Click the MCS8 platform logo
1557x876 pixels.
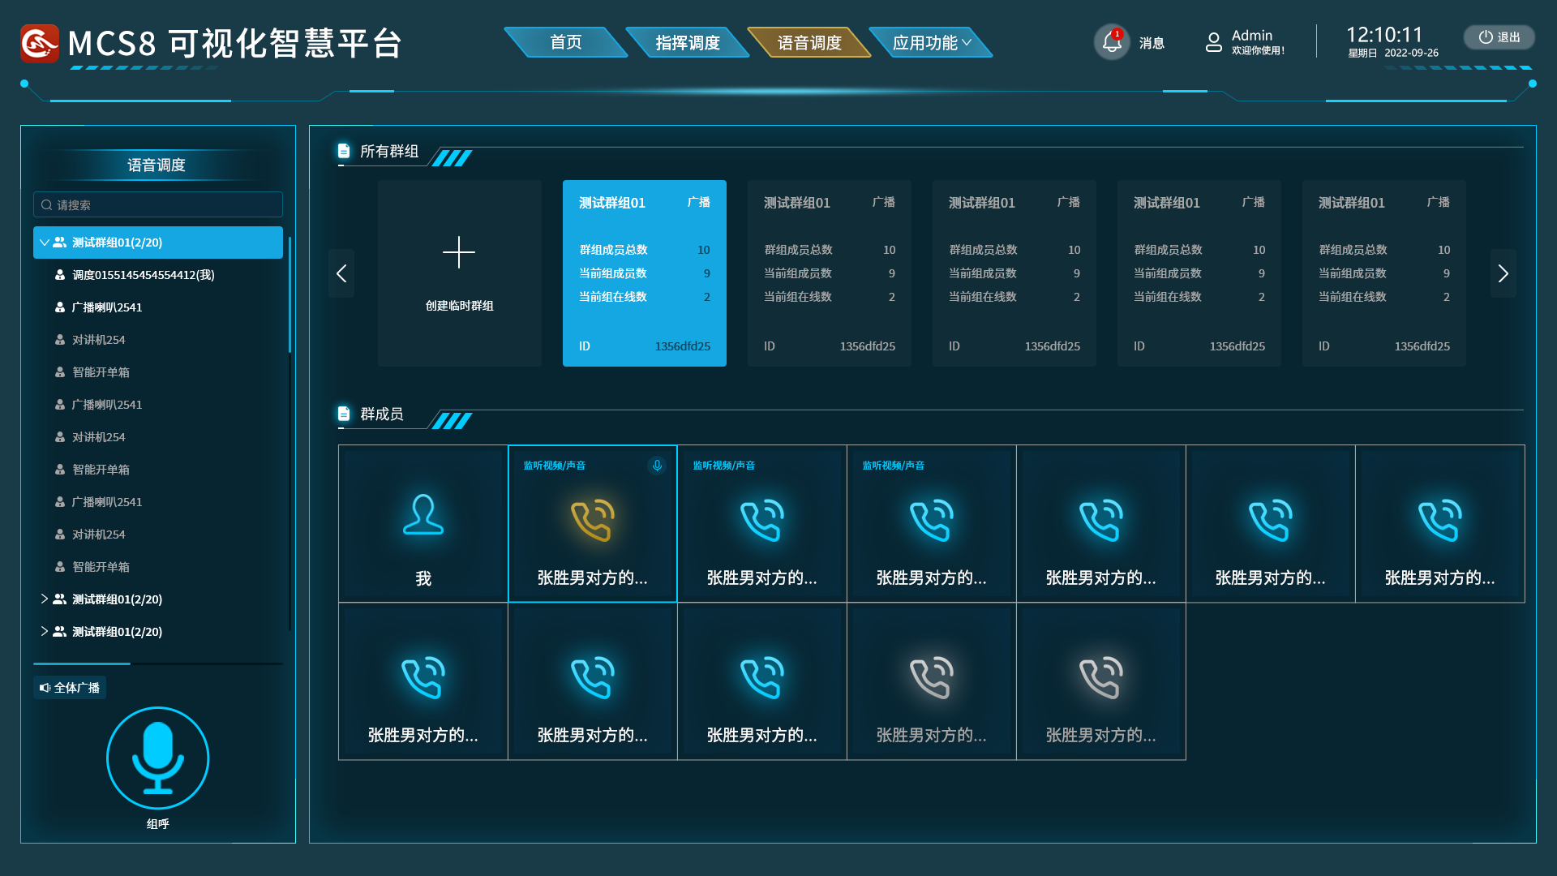coord(40,43)
